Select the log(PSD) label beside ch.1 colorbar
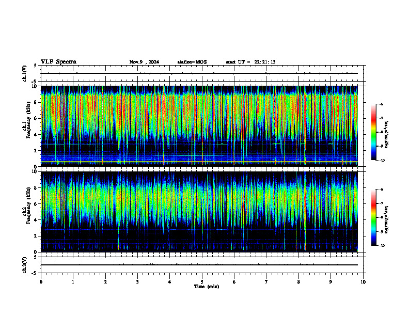The height and width of the screenshot is (316, 409). 387,135
